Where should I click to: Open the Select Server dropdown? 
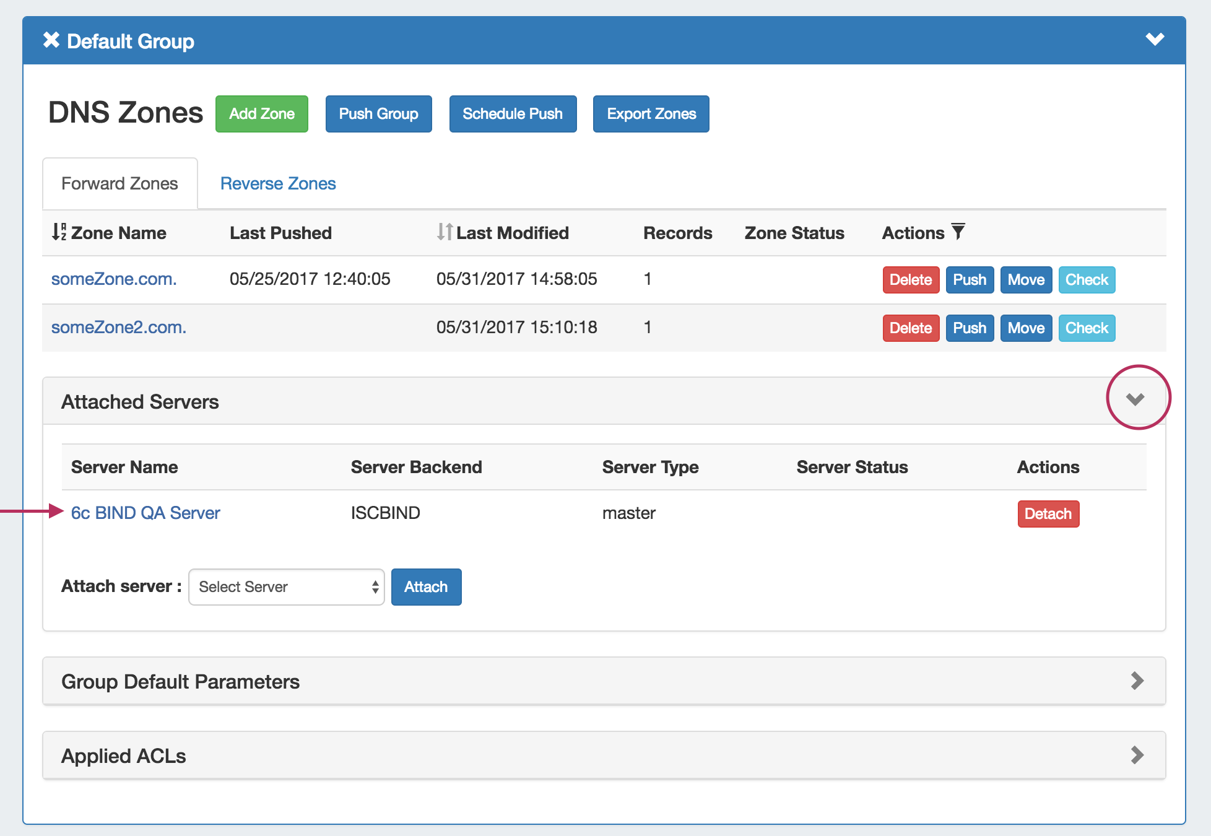point(286,586)
